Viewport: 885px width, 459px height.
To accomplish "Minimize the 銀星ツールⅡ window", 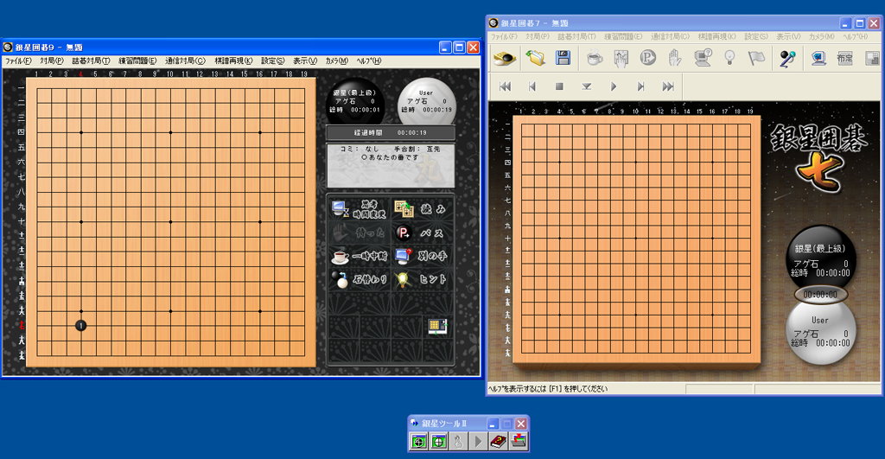I will pyautogui.click(x=492, y=424).
